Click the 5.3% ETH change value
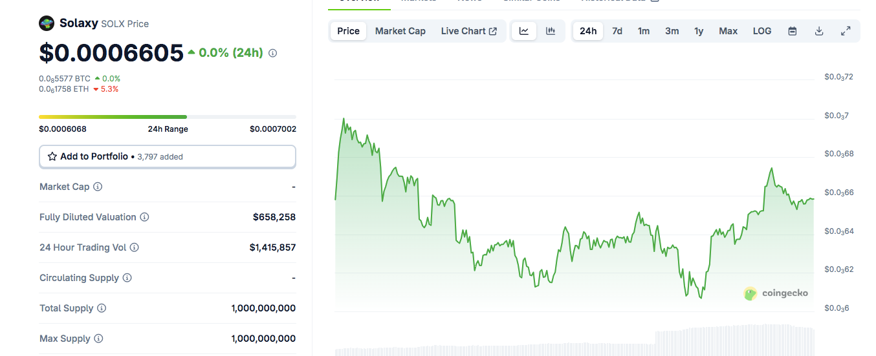Viewport: 876px width, 356px height. coord(109,89)
